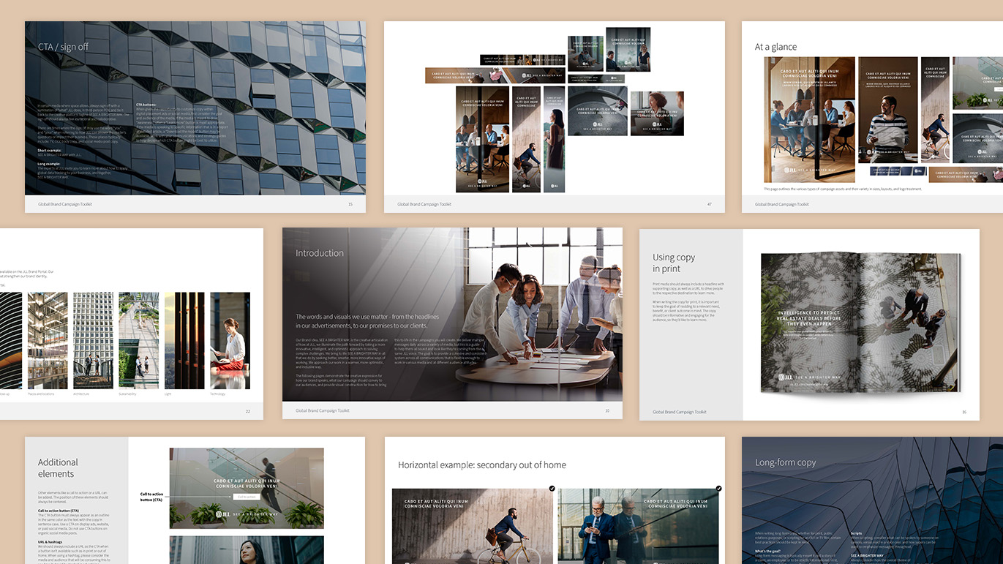Open the red-haired woman laptop ad on page 47
This screenshot has height=564, width=1003.
point(657,113)
